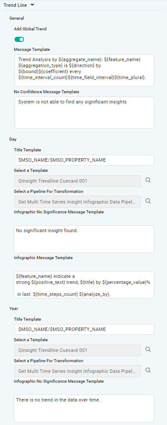Viewport: 167px width, 425px height.
Task: Click the General section heading
Action: (x=17, y=18)
